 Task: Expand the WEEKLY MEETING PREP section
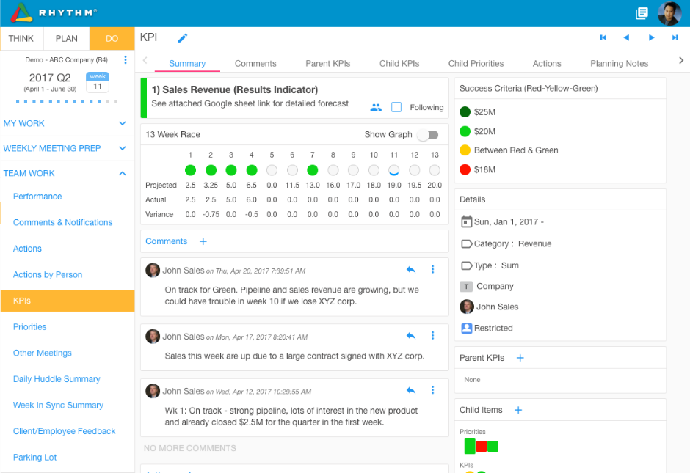(x=68, y=149)
